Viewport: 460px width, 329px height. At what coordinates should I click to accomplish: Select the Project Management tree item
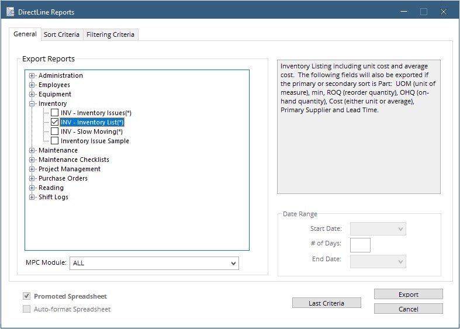tap(70, 169)
